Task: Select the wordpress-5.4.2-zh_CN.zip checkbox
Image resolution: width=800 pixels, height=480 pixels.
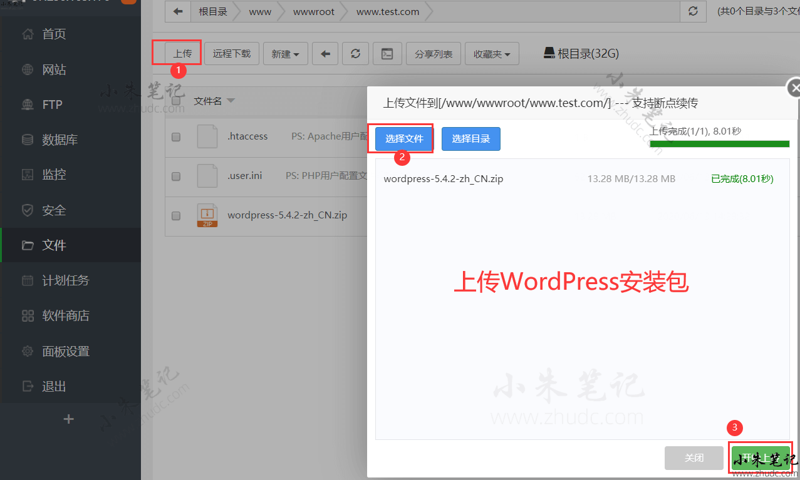Action: click(x=176, y=215)
